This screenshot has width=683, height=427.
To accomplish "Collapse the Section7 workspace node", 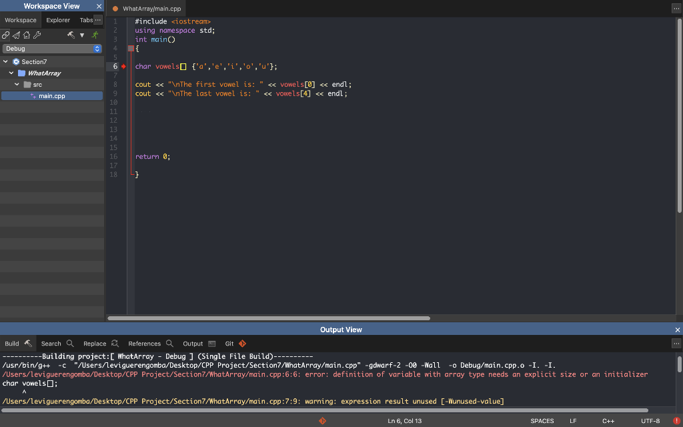I will [x=5, y=62].
